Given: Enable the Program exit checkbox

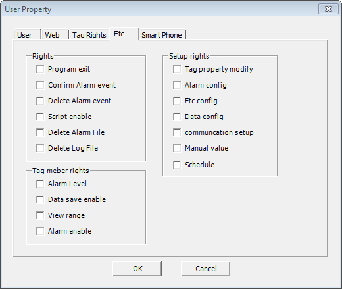Looking at the screenshot, I should click(40, 69).
